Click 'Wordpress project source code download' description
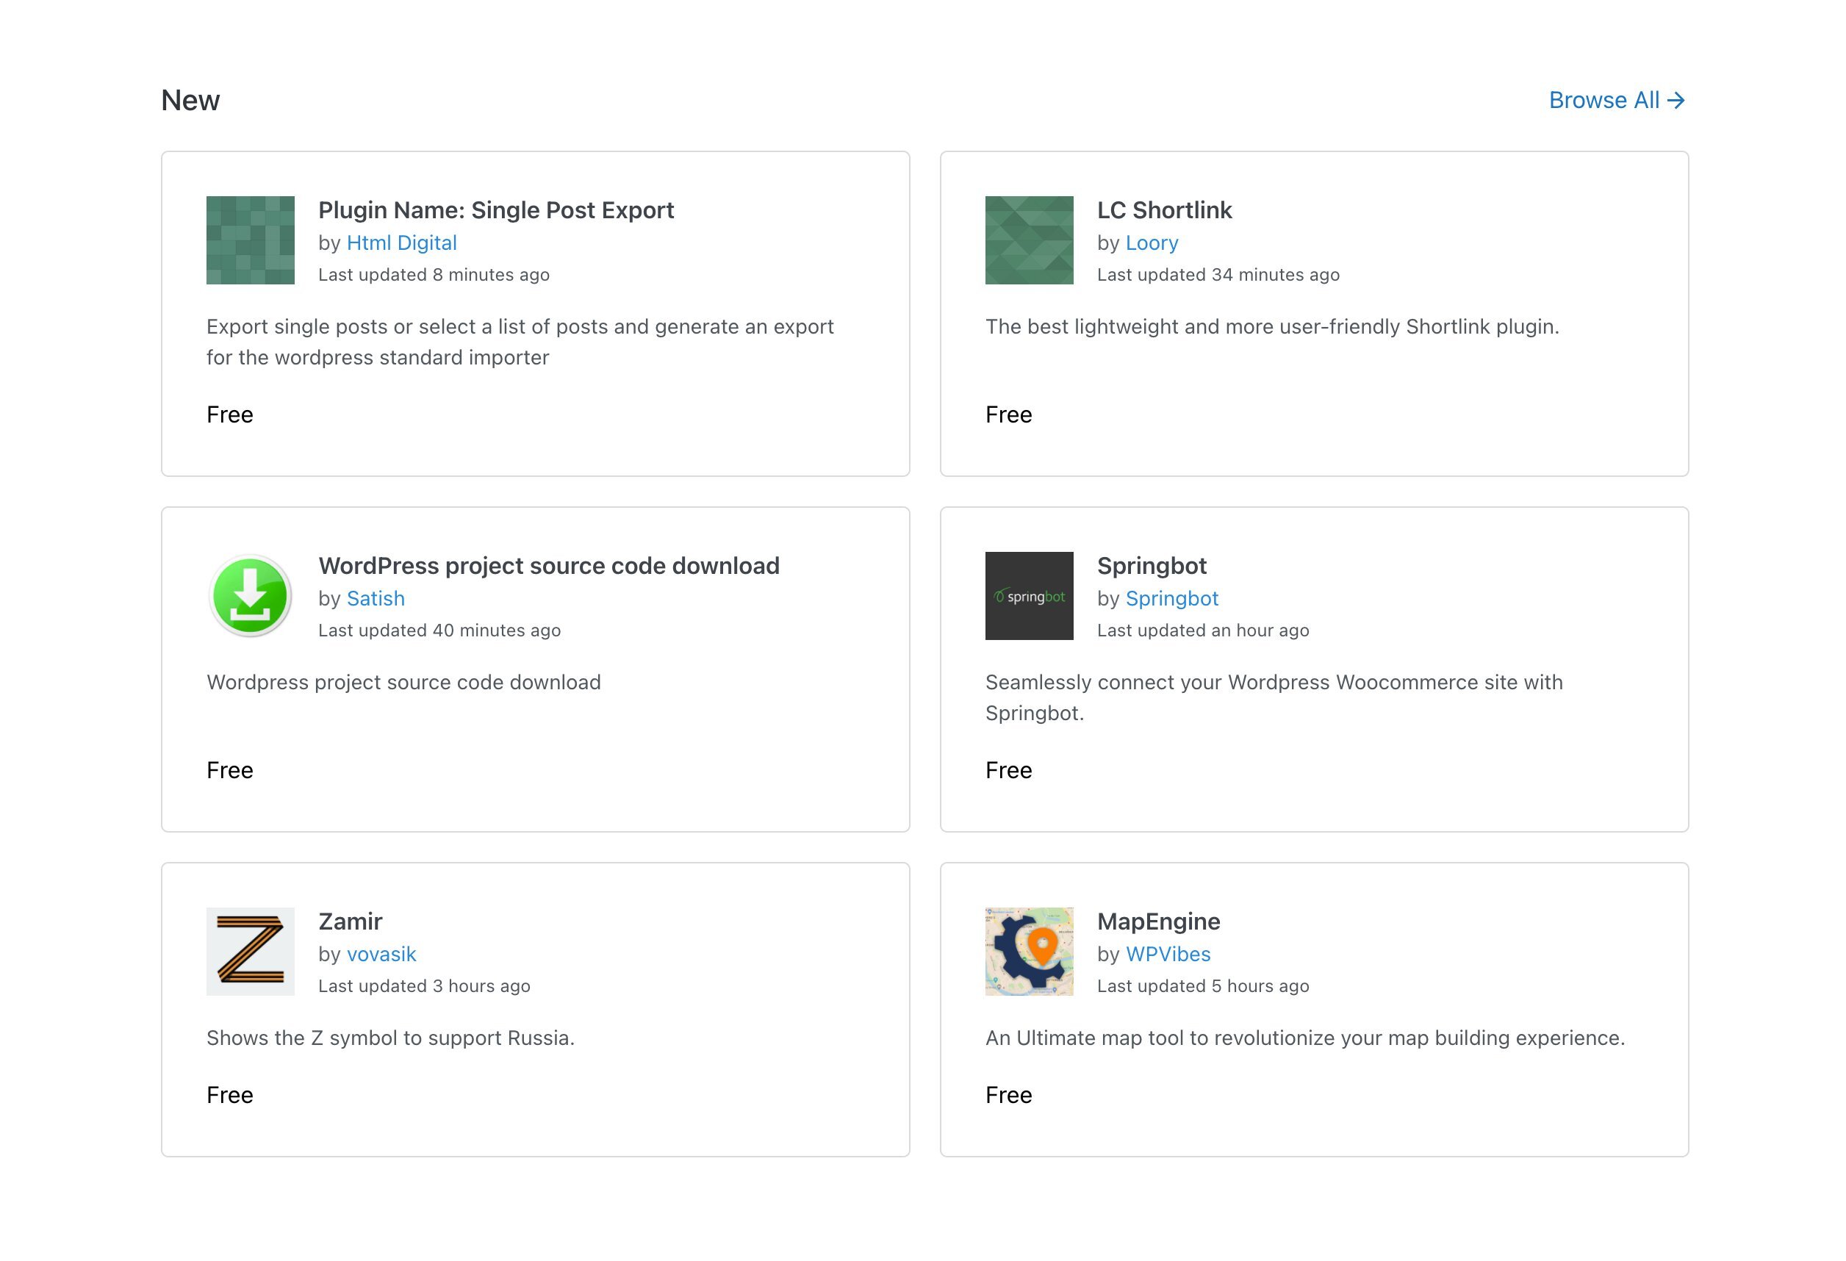Viewport: 1846px width, 1261px height. 403,683
